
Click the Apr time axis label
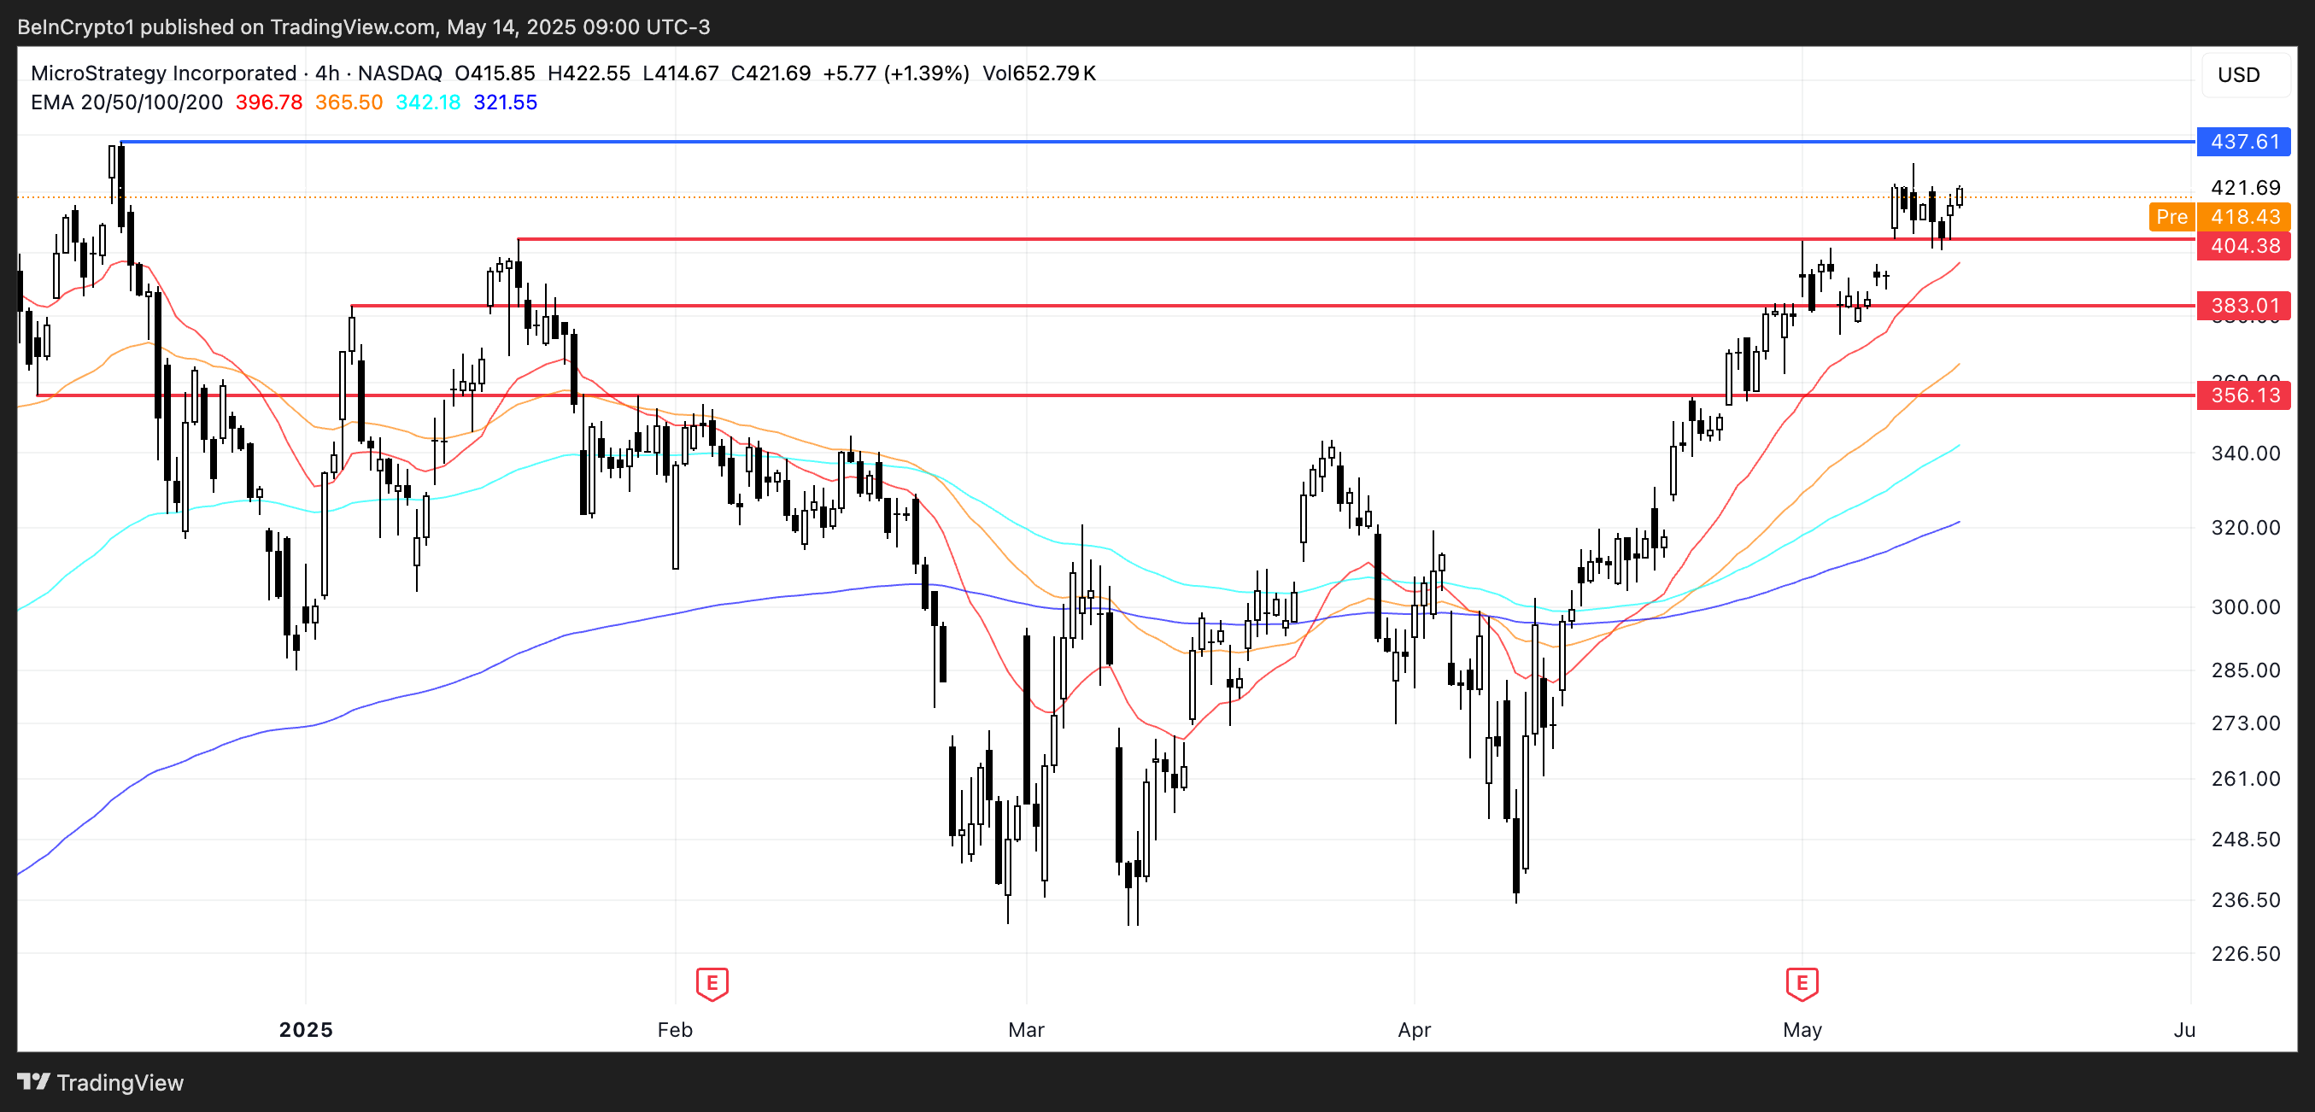(1414, 1029)
